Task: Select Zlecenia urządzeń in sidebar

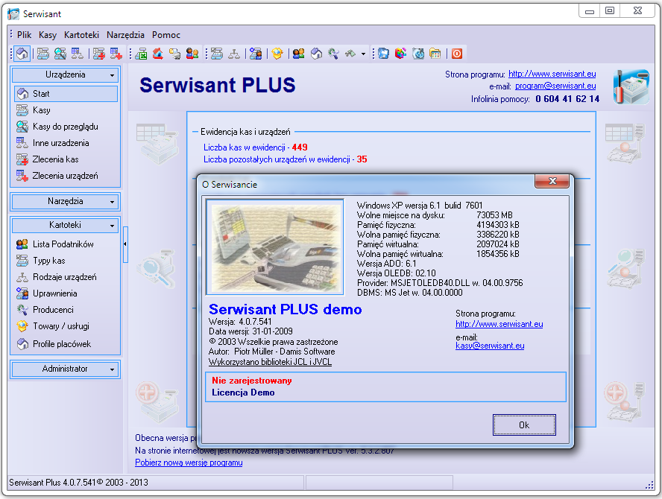Action: coord(66,176)
